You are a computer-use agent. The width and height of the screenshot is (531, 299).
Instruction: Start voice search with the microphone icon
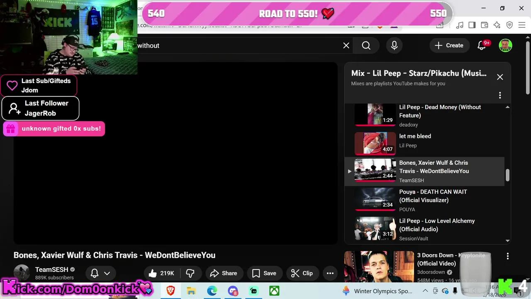click(394, 45)
